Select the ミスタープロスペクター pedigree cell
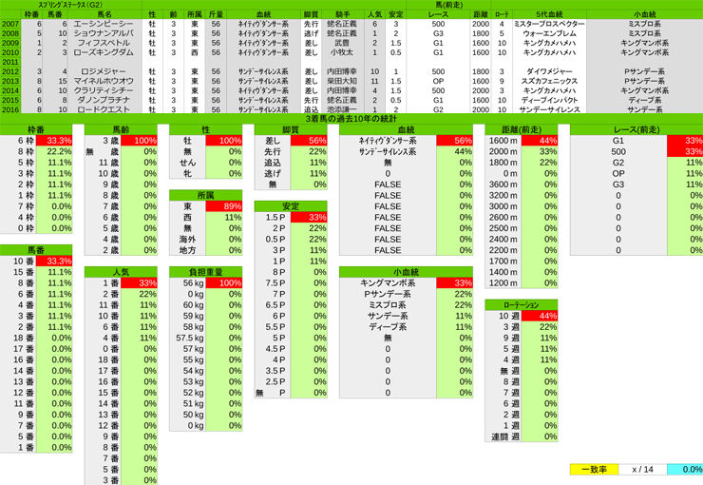This screenshot has width=703, height=485. pos(549,24)
